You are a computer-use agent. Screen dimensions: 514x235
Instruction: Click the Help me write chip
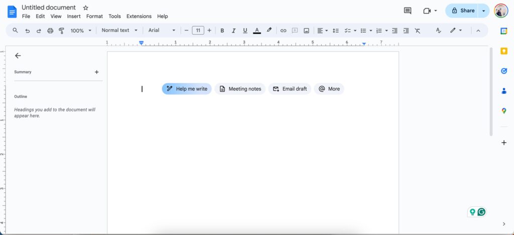pos(187,89)
